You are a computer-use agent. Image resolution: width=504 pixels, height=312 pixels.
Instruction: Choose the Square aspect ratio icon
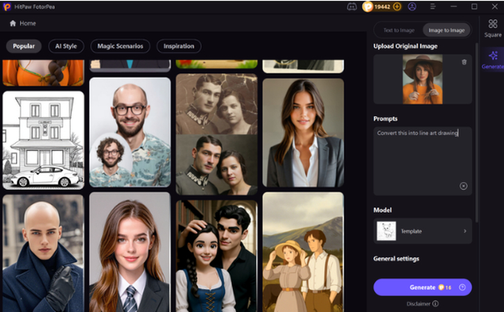point(493,28)
